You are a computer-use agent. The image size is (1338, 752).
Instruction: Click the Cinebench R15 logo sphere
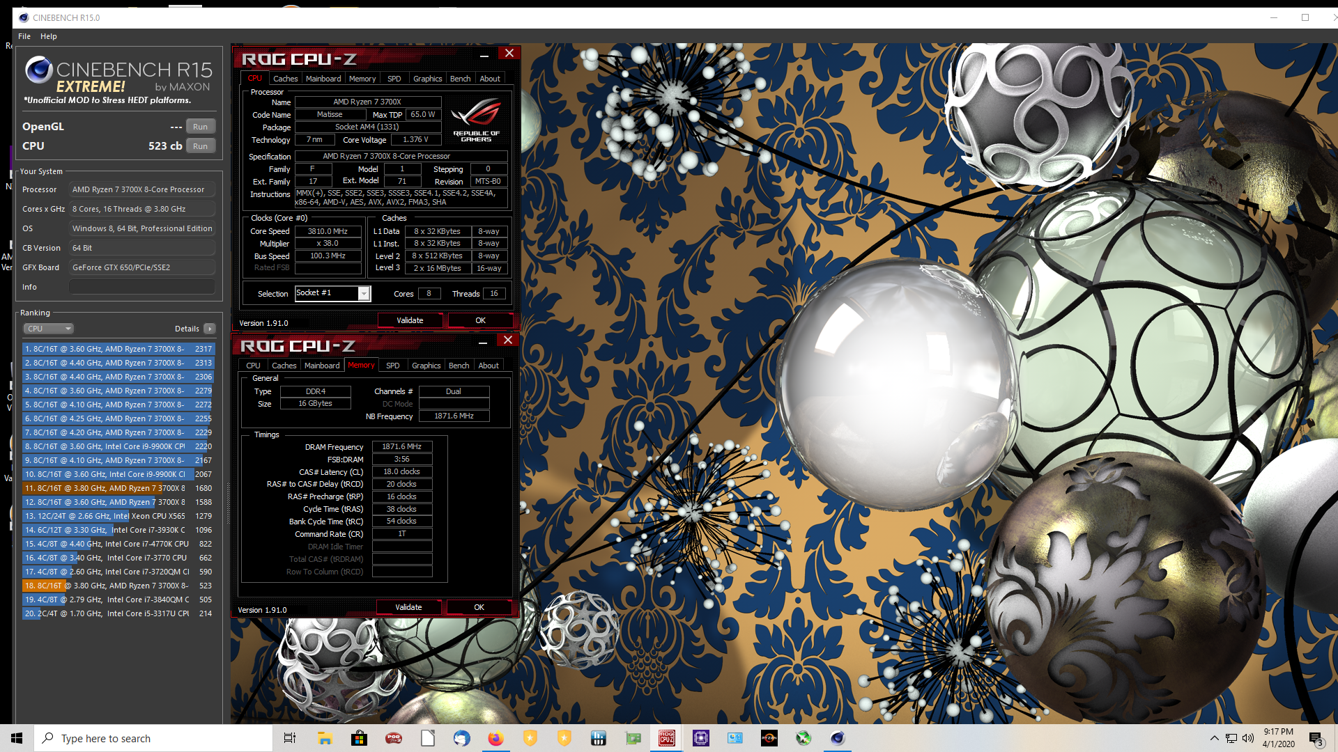39,70
